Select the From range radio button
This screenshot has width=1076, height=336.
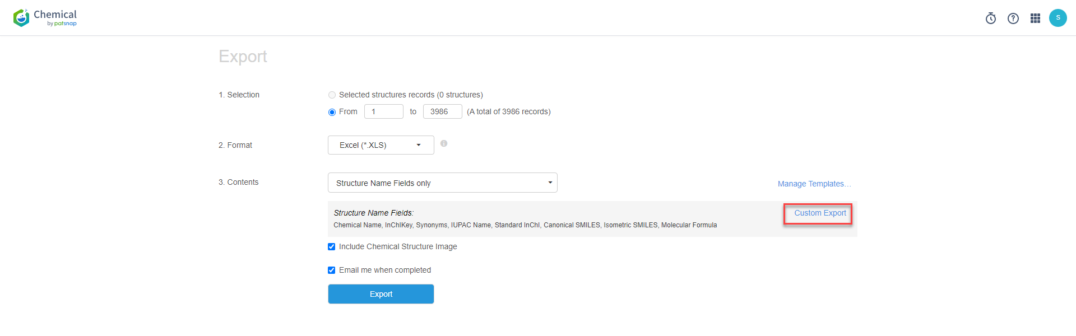click(x=332, y=112)
